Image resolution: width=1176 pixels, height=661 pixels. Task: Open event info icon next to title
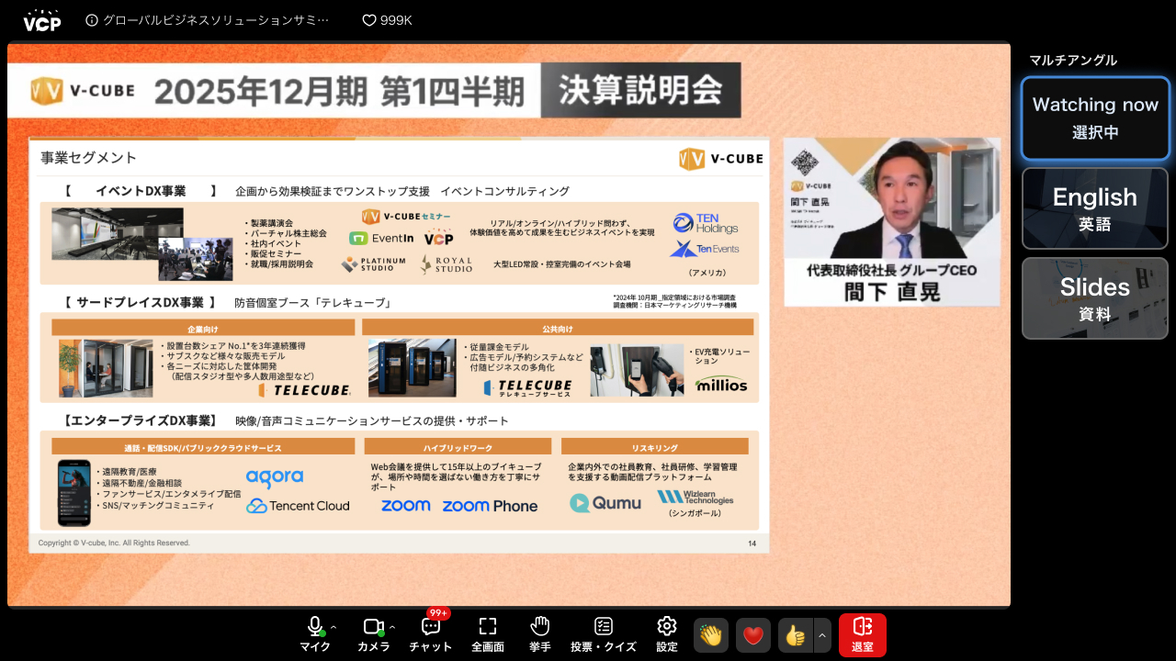click(x=92, y=20)
